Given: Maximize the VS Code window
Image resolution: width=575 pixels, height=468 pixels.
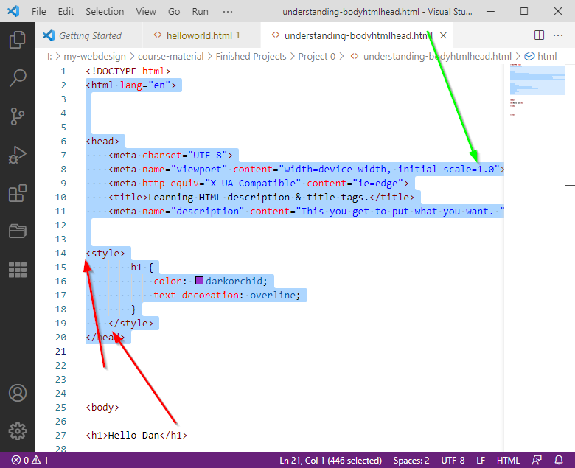Looking at the screenshot, I should 524,11.
